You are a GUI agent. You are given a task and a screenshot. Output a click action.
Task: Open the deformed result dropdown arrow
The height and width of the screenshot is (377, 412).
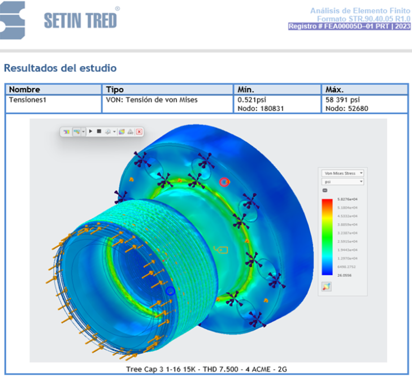[x=83, y=132]
